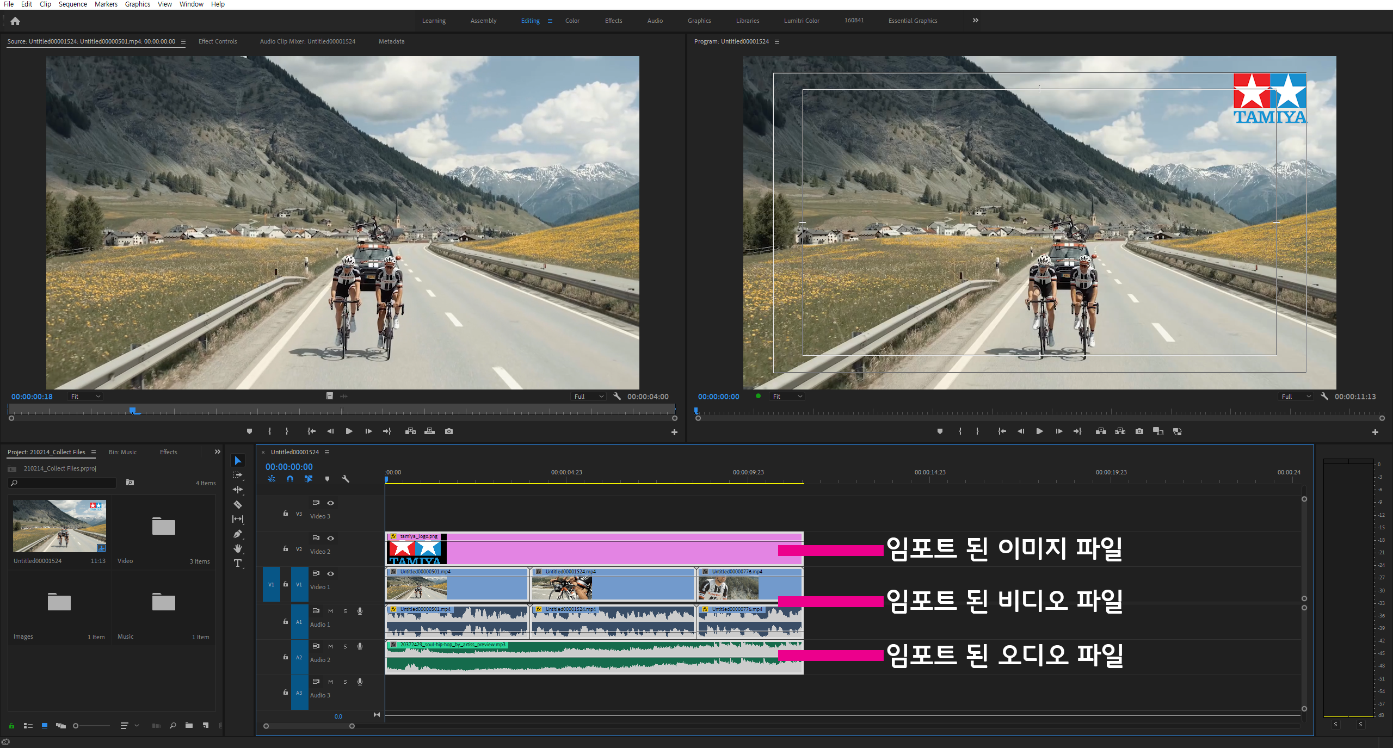Select the Pen tool
The width and height of the screenshot is (1393, 748).
[238, 534]
